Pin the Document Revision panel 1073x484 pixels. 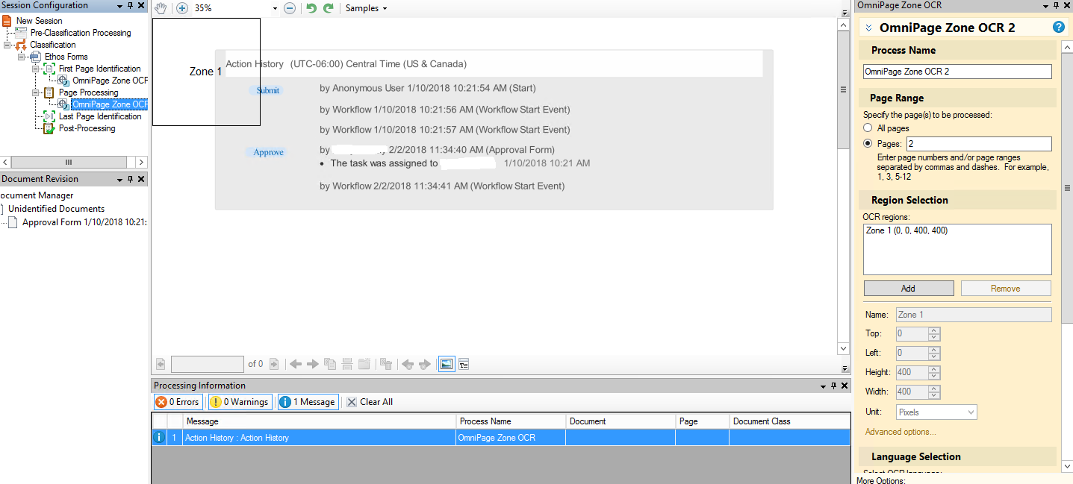click(x=130, y=179)
